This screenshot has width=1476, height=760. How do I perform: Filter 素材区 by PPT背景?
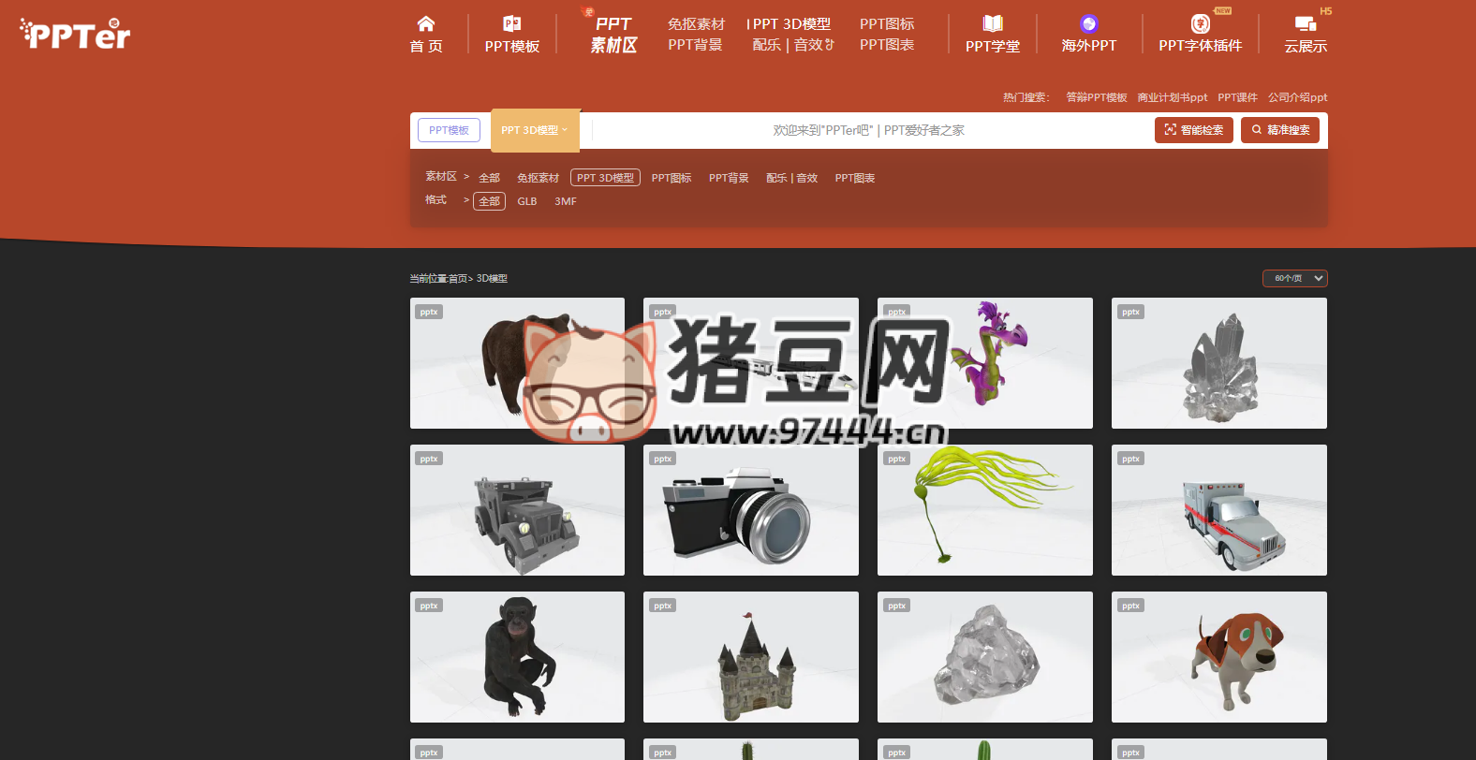(729, 178)
